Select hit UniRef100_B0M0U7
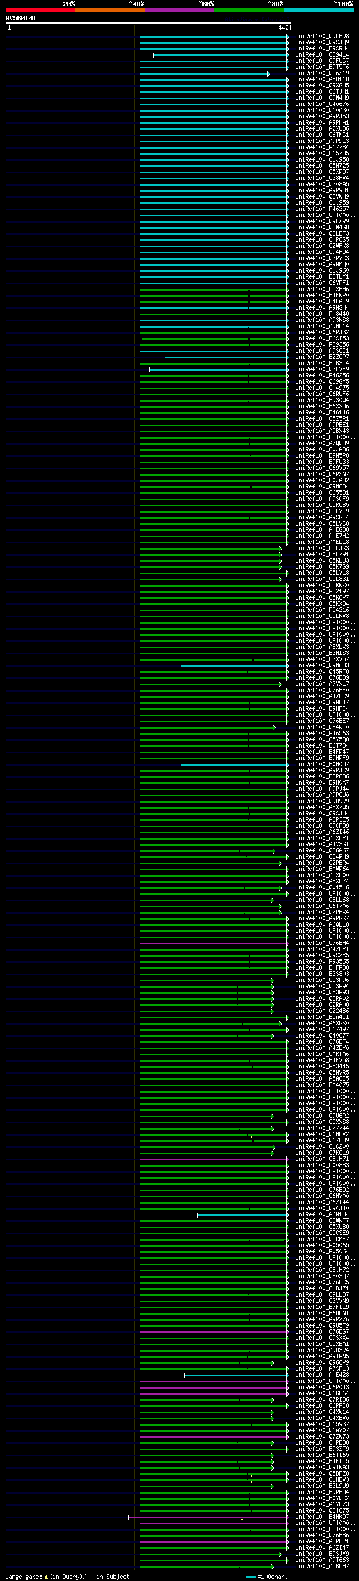The width and height of the screenshot is (359, 1581). (322, 764)
